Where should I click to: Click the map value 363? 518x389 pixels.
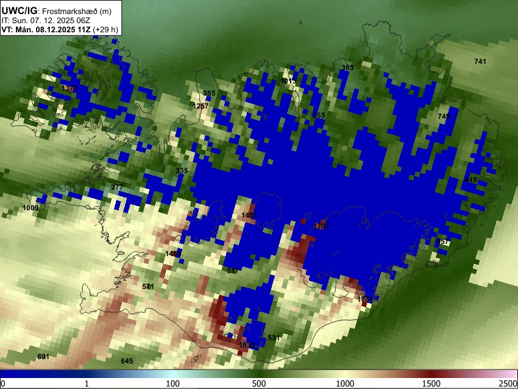click(347, 68)
